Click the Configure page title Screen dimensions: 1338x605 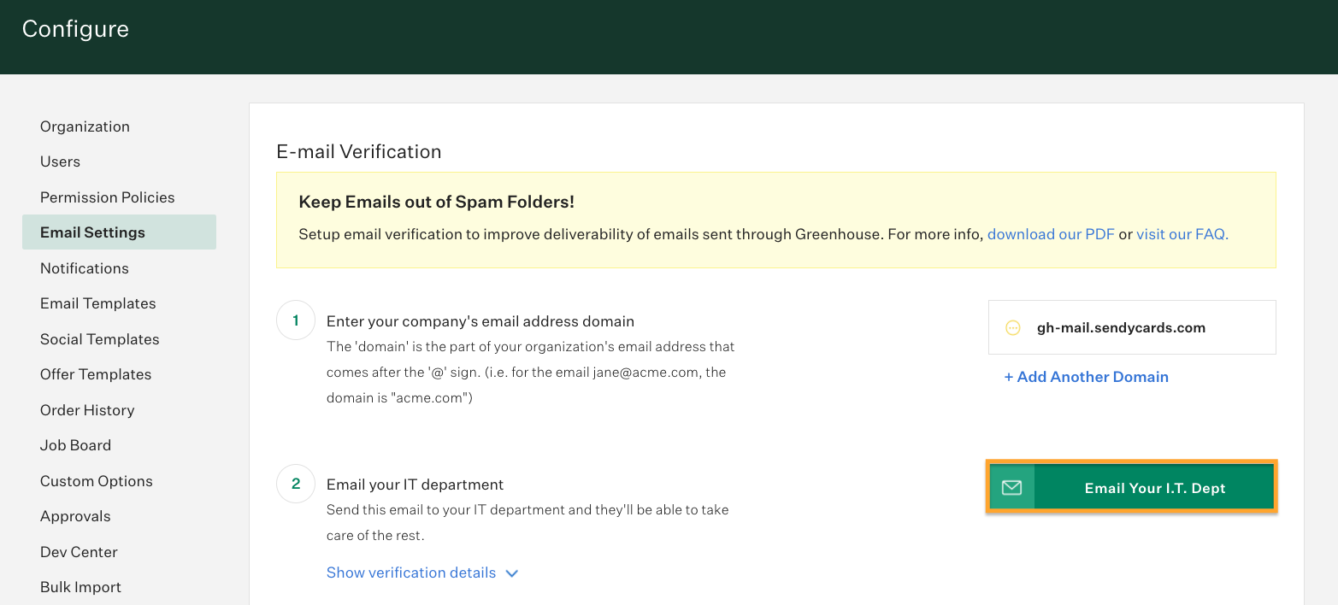pyautogui.click(x=75, y=28)
